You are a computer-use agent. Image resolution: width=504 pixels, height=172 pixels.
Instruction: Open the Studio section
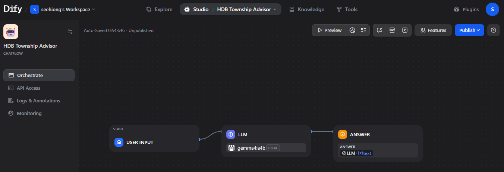click(x=196, y=9)
